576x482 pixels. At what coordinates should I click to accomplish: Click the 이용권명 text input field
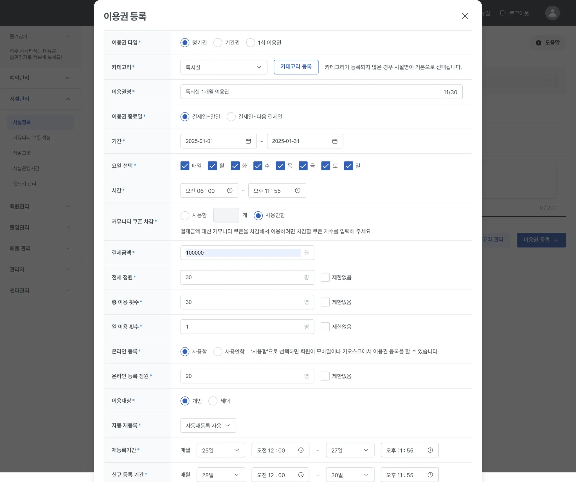(x=309, y=92)
